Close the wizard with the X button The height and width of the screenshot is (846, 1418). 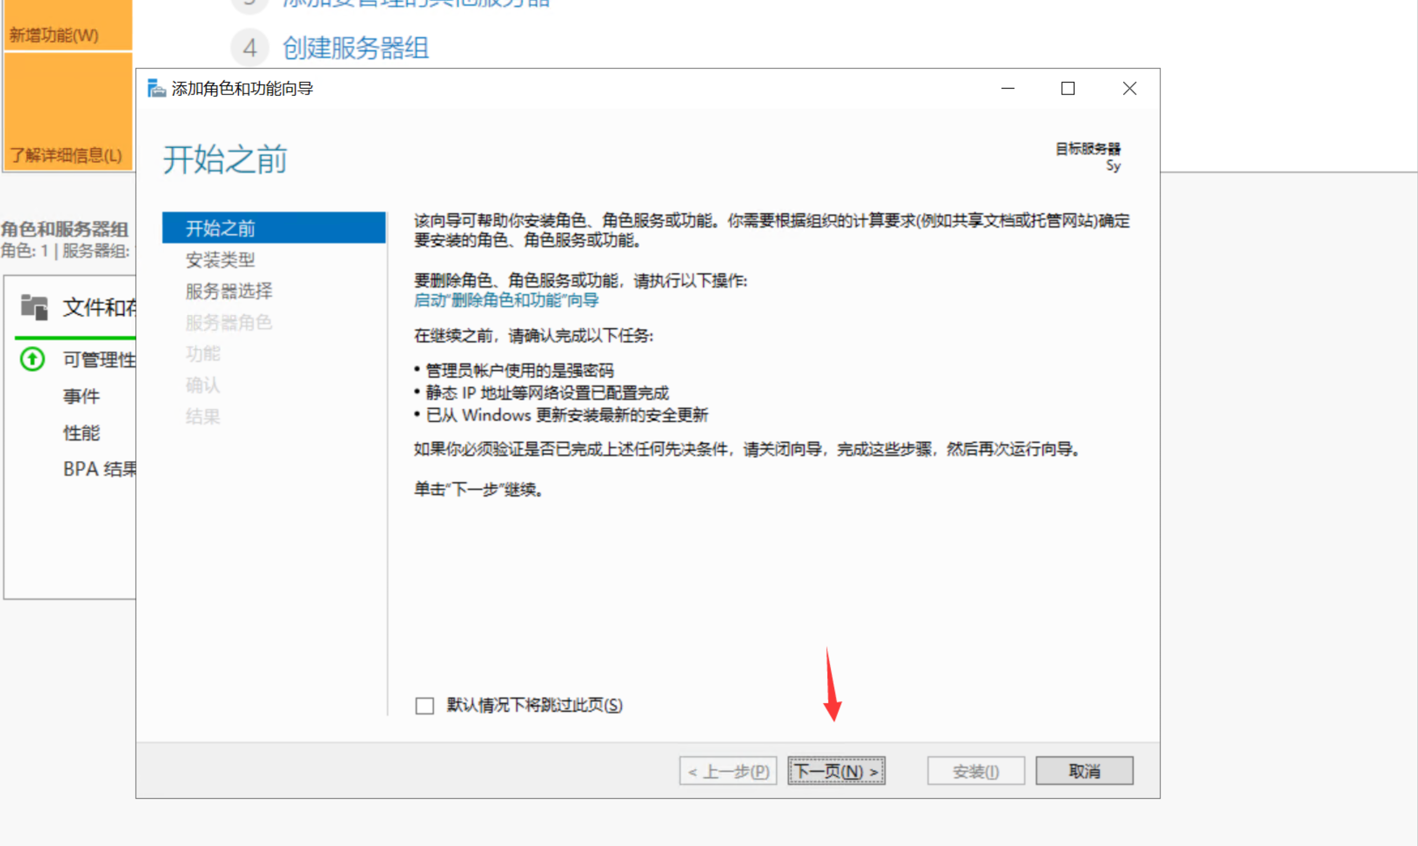click(x=1129, y=89)
